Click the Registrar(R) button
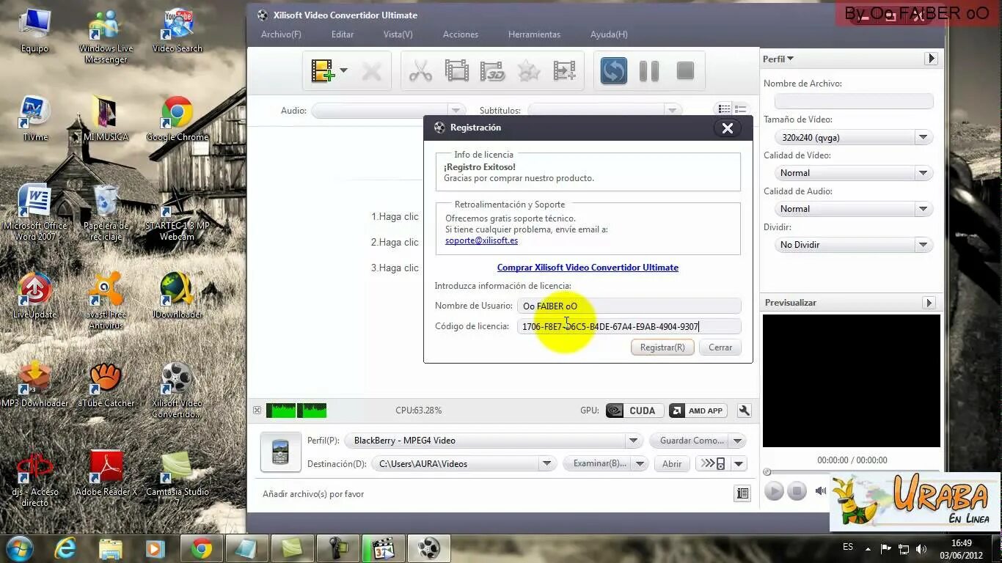Image resolution: width=1002 pixels, height=563 pixels. (x=662, y=347)
